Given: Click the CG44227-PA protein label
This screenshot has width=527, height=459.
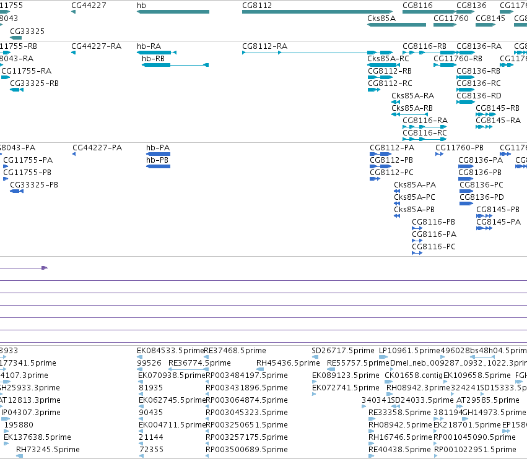Looking at the screenshot, I should [97, 148].
